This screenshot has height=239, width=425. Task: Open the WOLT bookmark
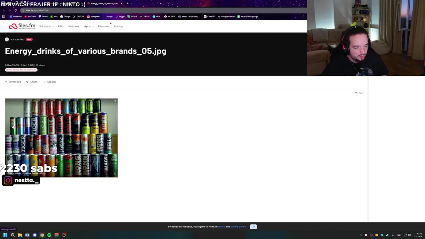[157, 17]
